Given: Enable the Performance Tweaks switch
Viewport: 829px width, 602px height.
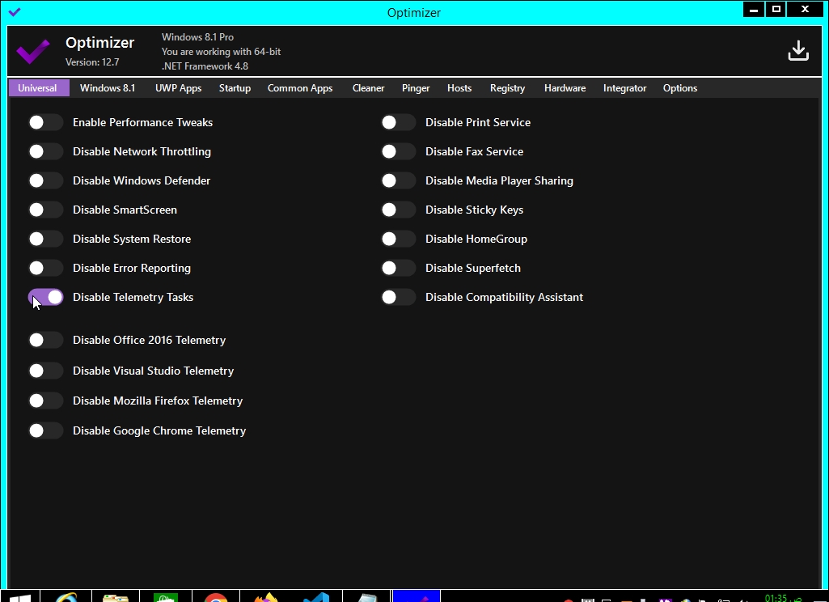Looking at the screenshot, I should coord(45,122).
